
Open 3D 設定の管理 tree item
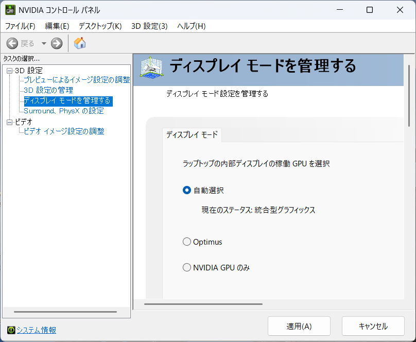(48, 90)
